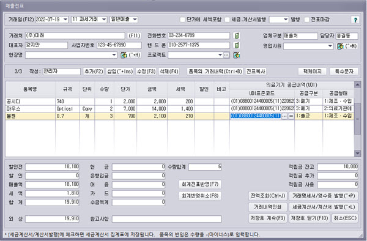Click 거래명세서/영수증 발행(^+P) button
The height and width of the screenshot is (241, 367).
tap(324, 196)
